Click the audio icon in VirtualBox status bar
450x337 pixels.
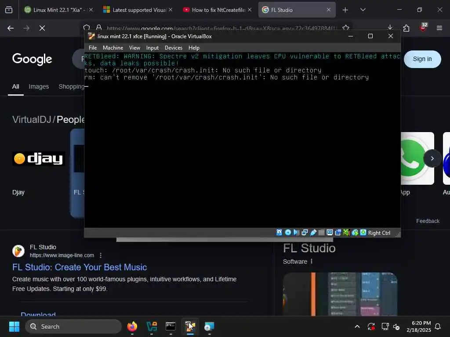tap(297, 233)
